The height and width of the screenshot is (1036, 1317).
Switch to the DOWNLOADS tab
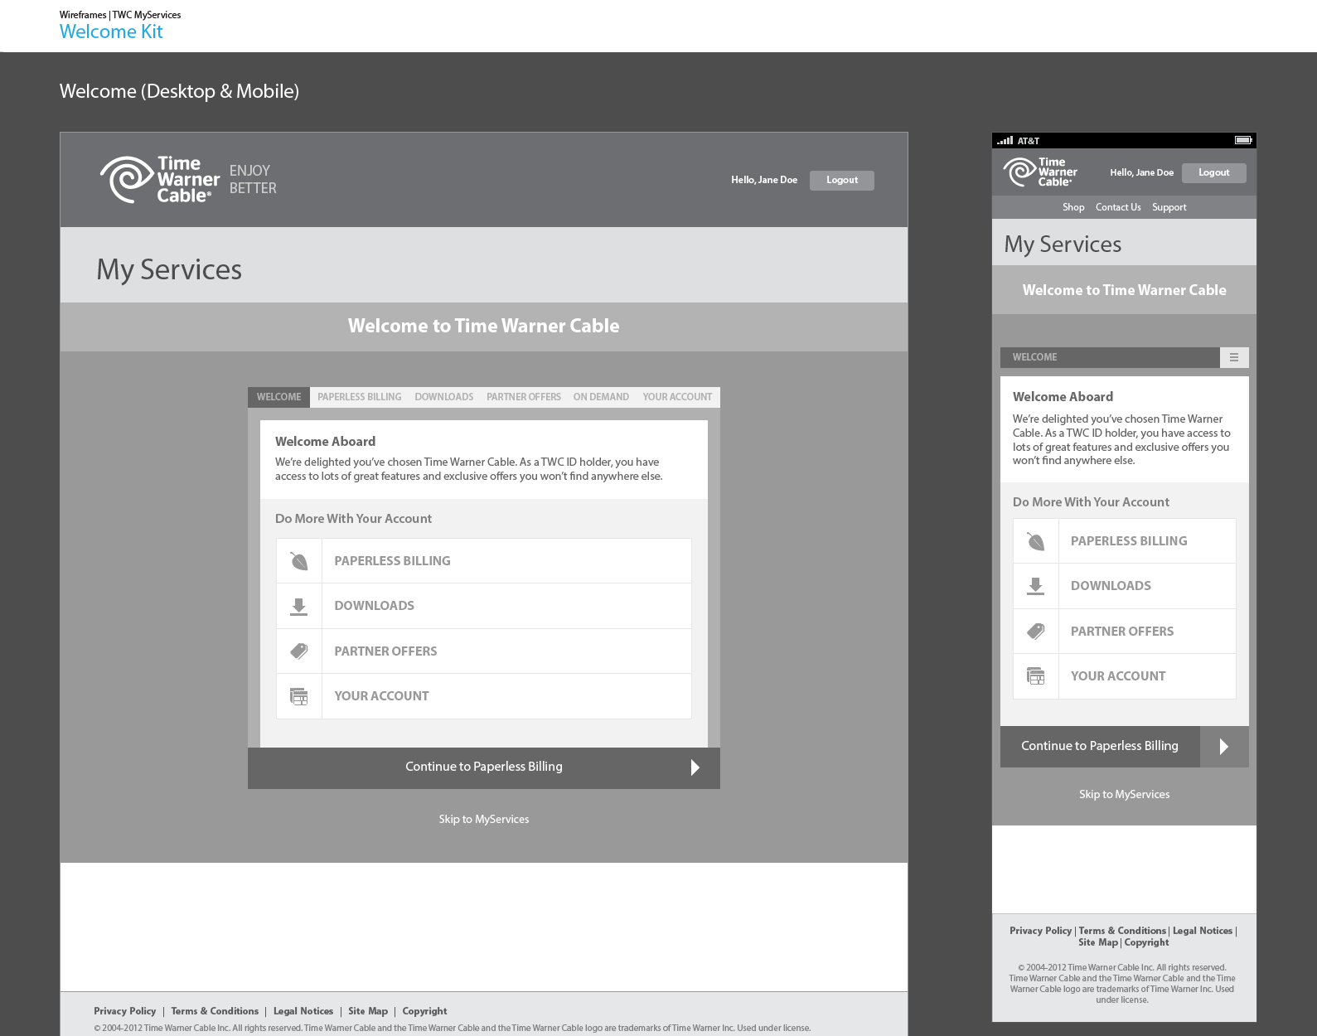(444, 397)
